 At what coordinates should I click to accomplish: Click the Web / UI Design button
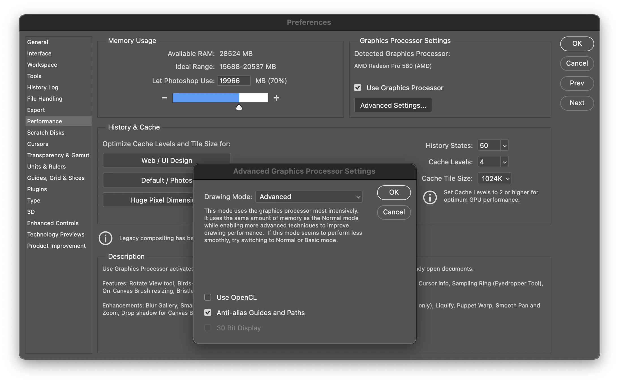[x=167, y=160]
